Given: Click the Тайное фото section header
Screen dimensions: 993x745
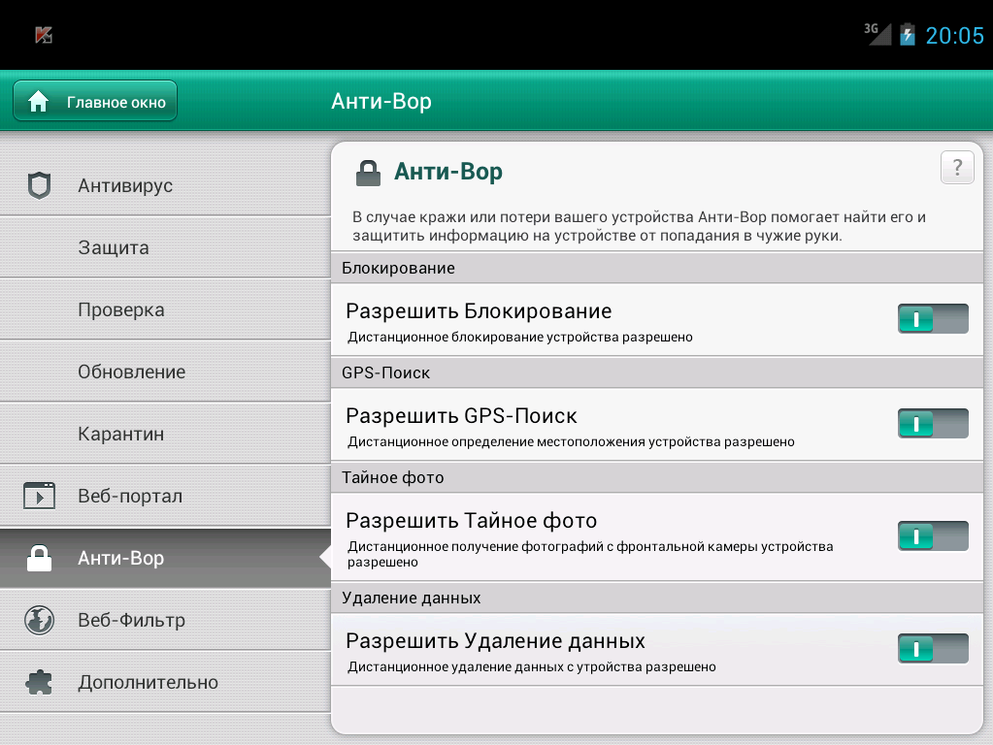Looking at the screenshot, I should pos(657,477).
